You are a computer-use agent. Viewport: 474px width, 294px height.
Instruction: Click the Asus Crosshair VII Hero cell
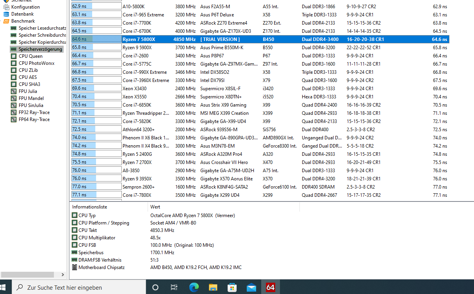point(224,162)
